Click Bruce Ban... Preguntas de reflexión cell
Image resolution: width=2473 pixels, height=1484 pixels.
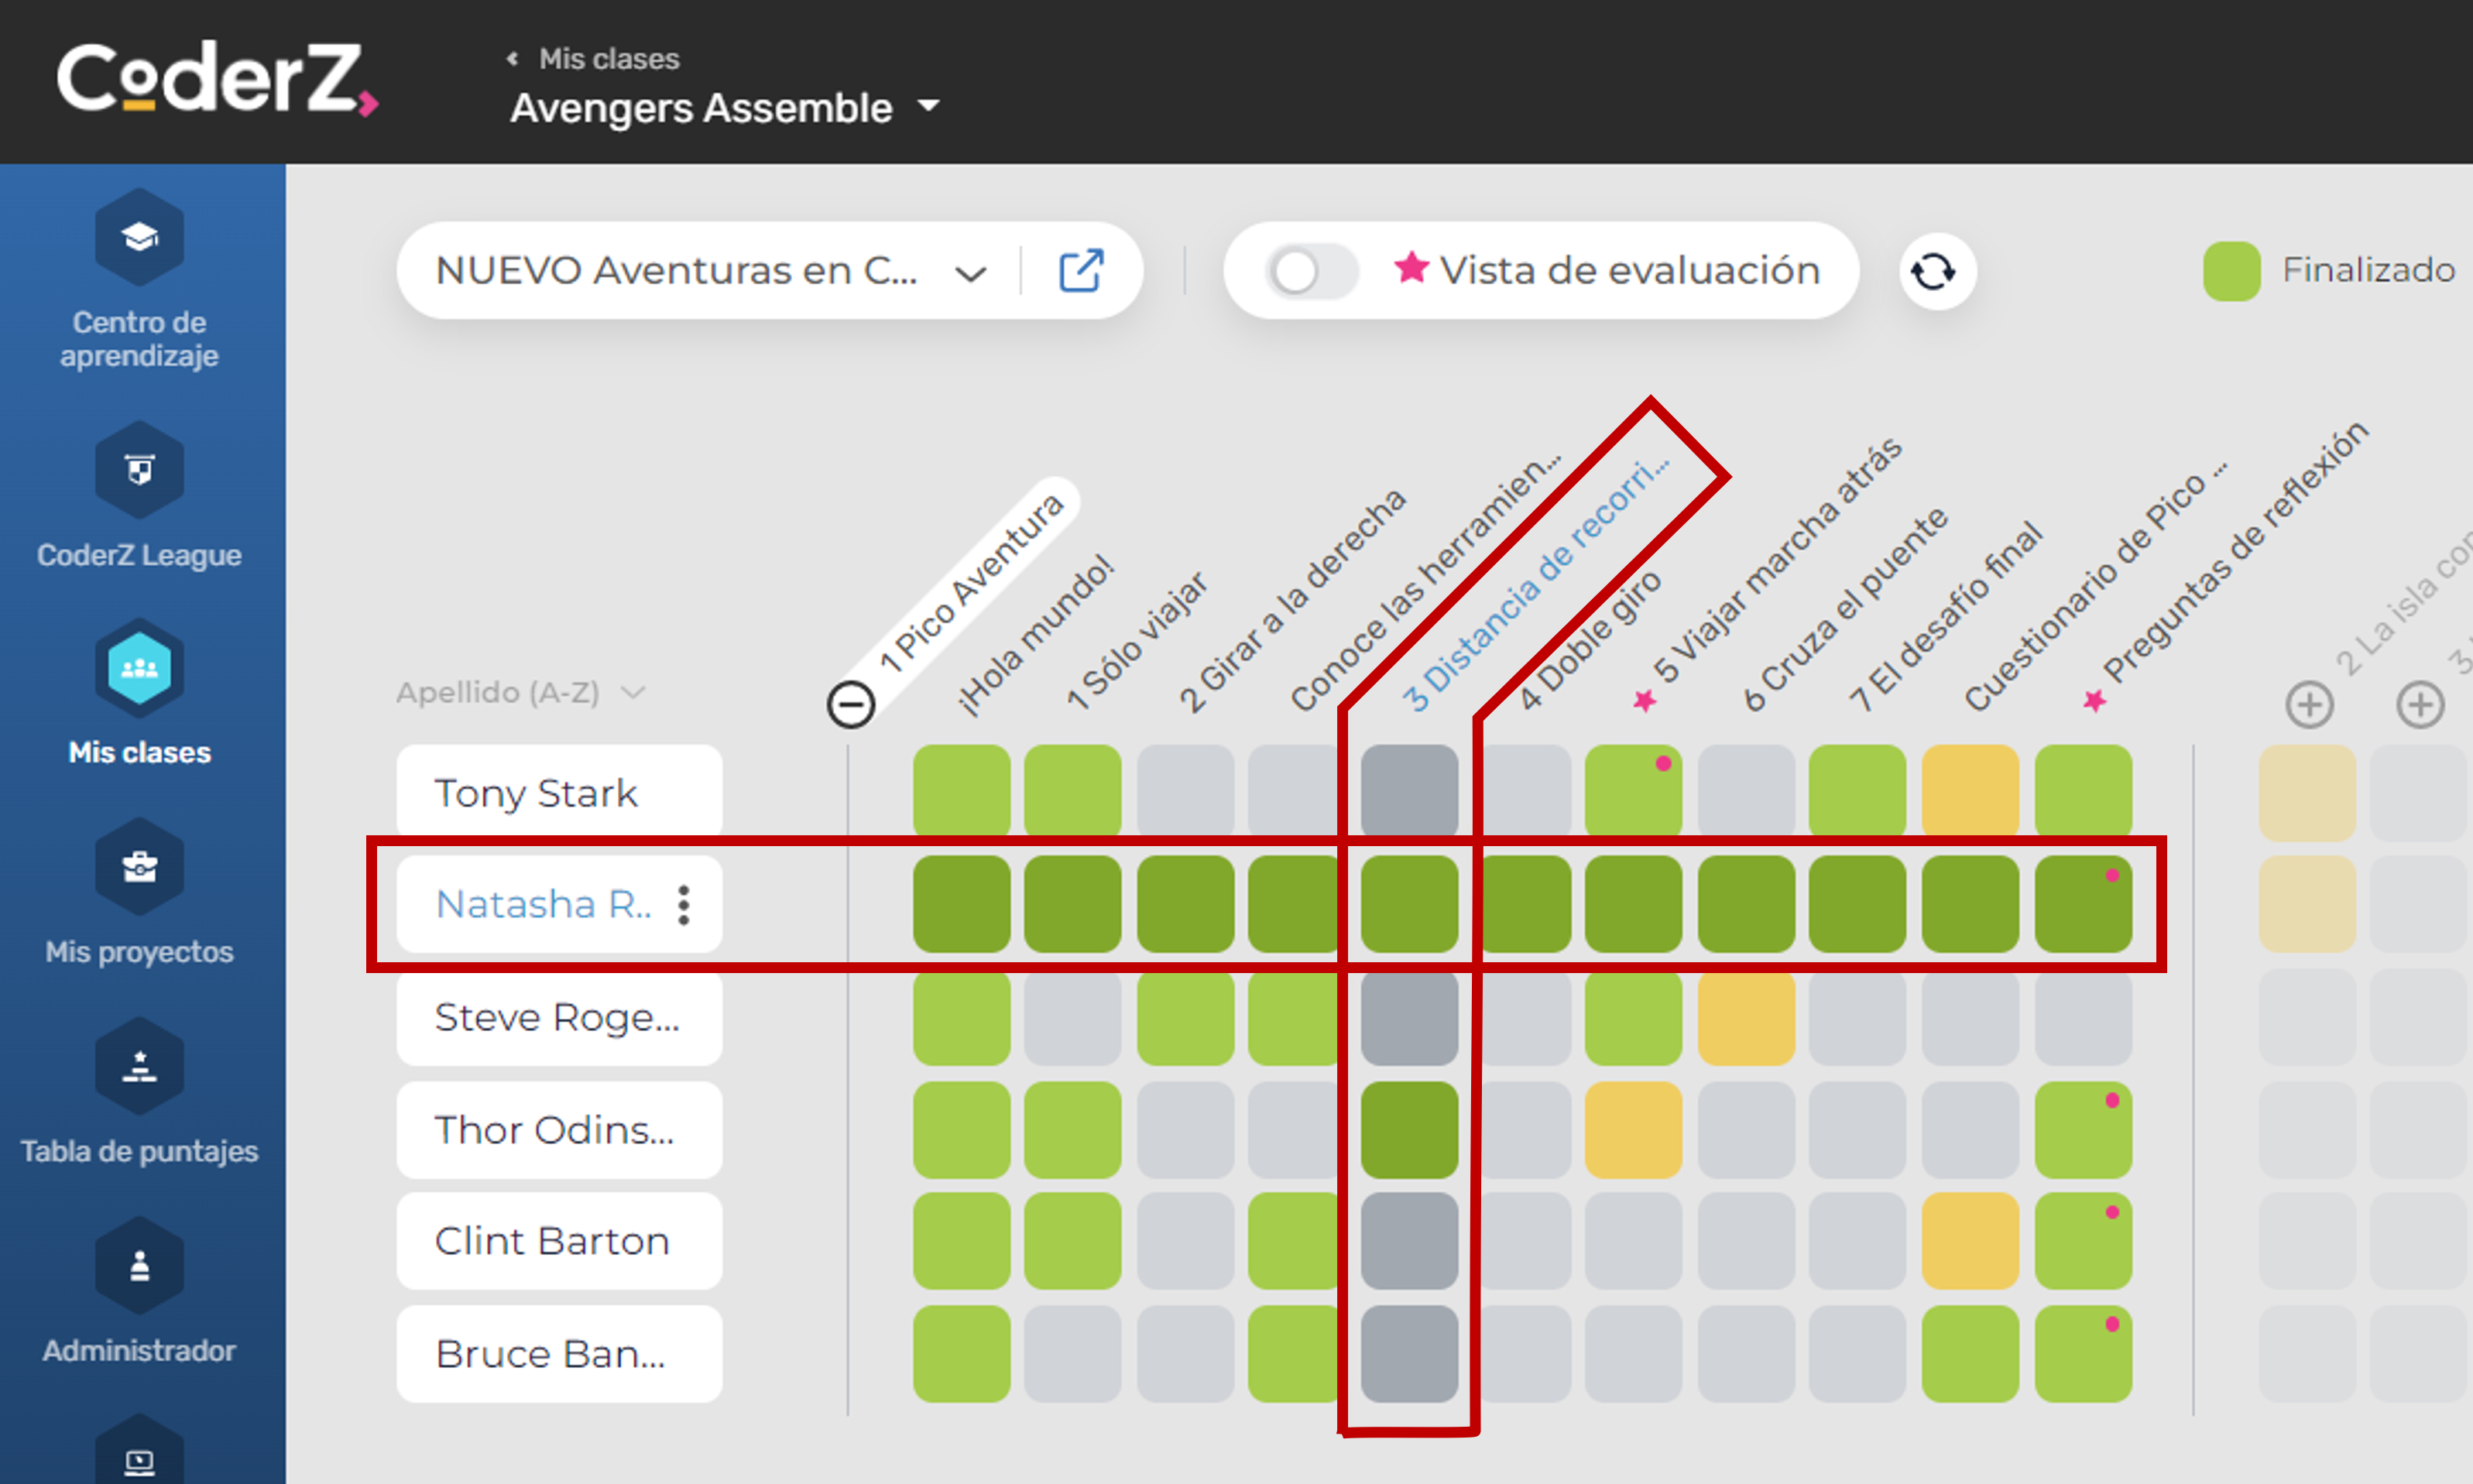coord(2083,1354)
